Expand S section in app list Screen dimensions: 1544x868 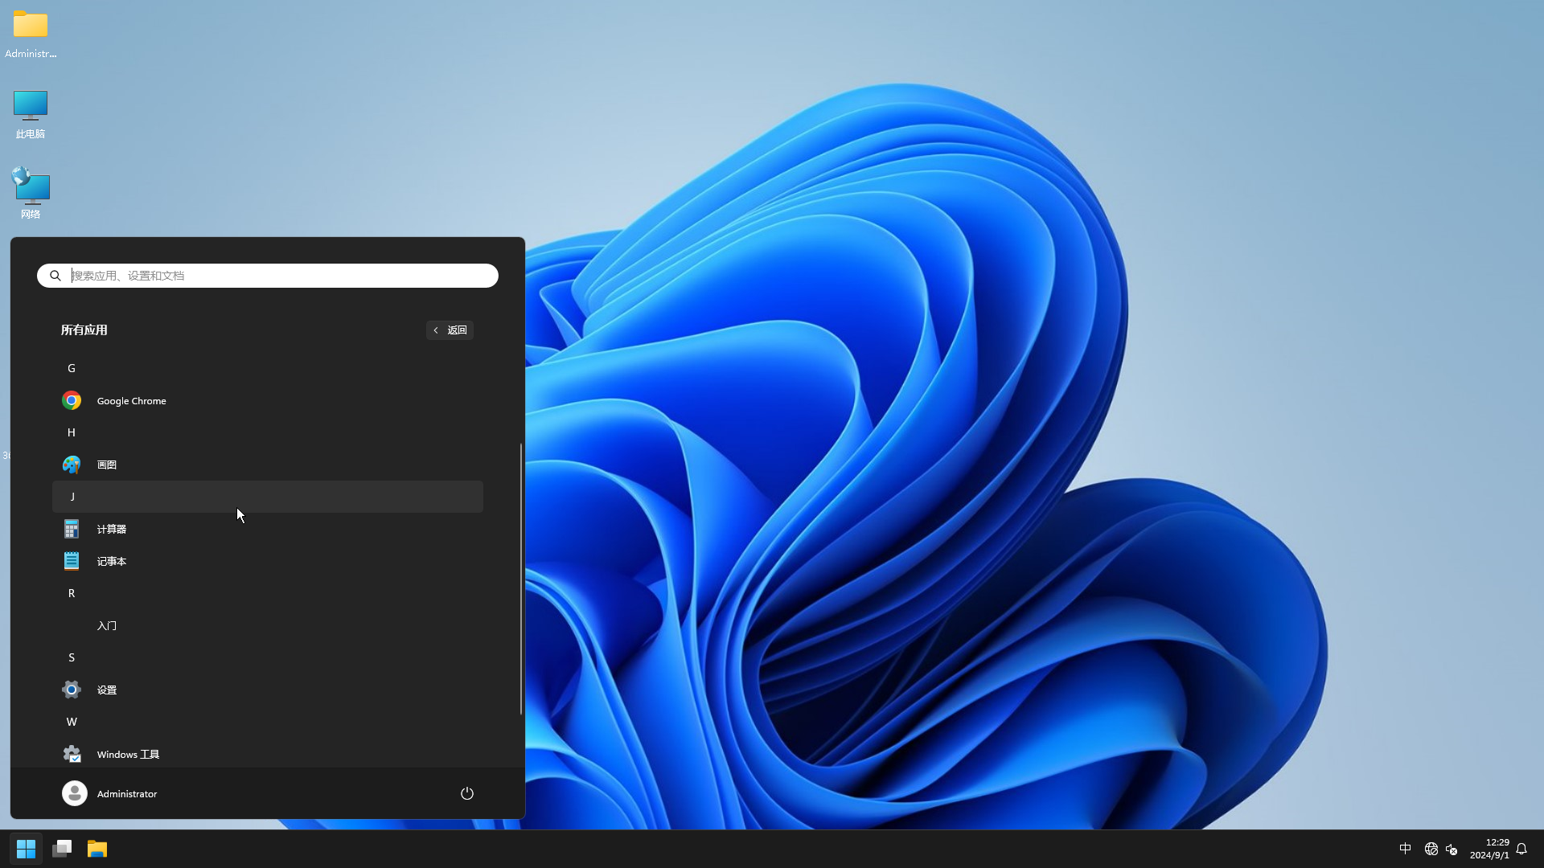pos(71,657)
